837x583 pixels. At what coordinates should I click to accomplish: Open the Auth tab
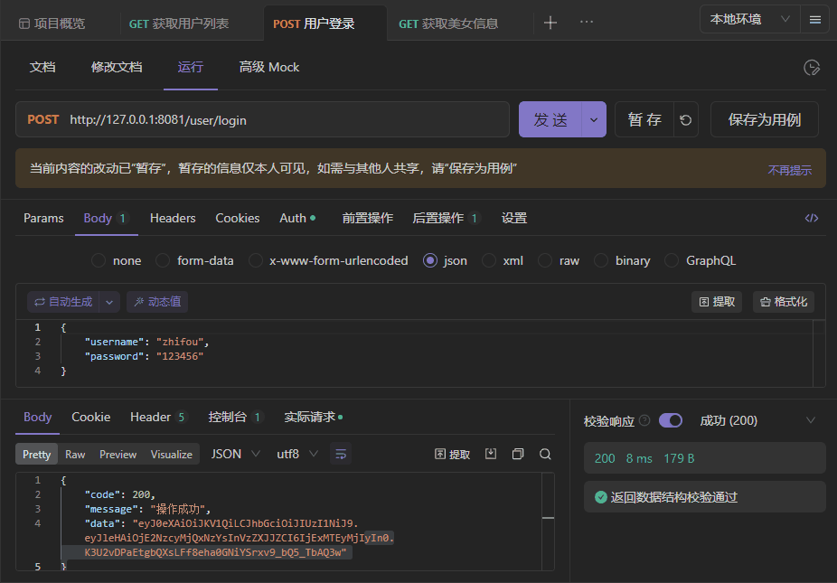point(297,218)
